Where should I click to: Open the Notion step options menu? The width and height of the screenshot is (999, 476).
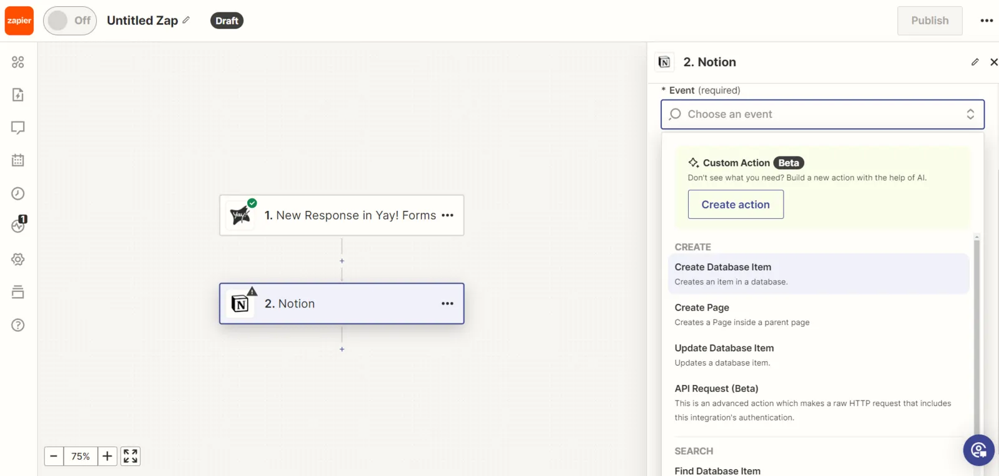(447, 304)
